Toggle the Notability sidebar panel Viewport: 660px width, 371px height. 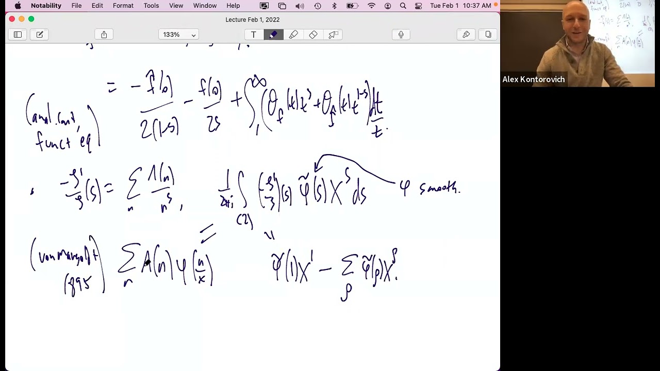click(18, 35)
